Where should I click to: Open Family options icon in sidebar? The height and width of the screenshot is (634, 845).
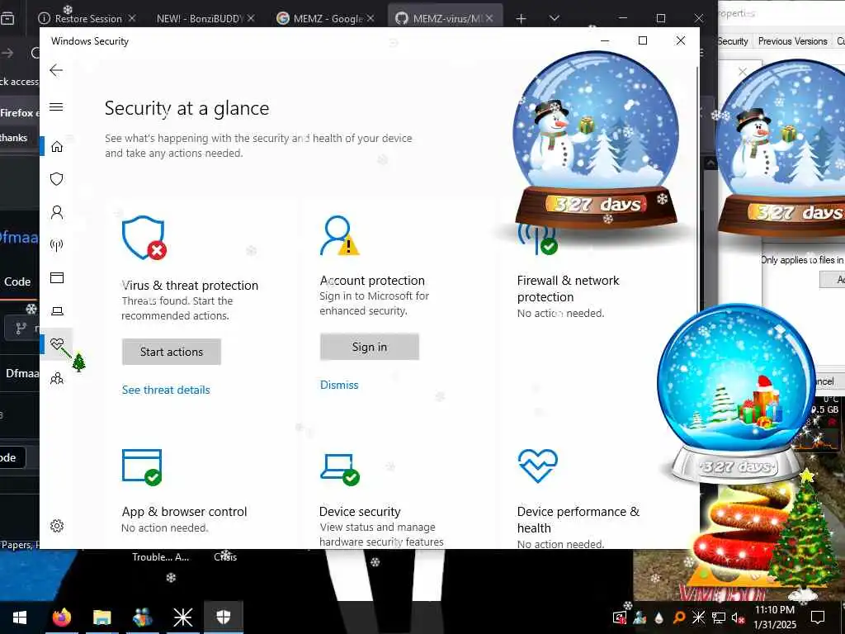pos(57,378)
